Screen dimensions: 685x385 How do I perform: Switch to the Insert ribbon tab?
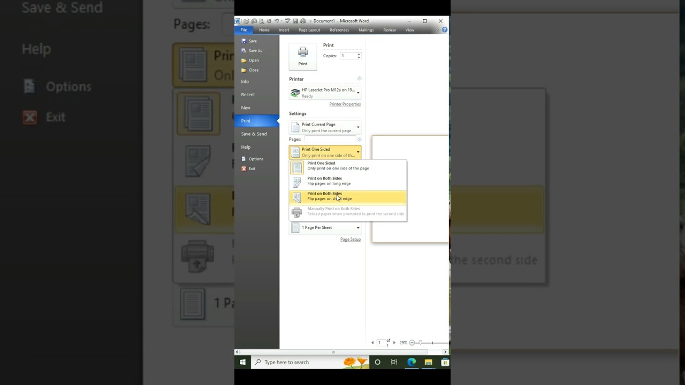284,30
